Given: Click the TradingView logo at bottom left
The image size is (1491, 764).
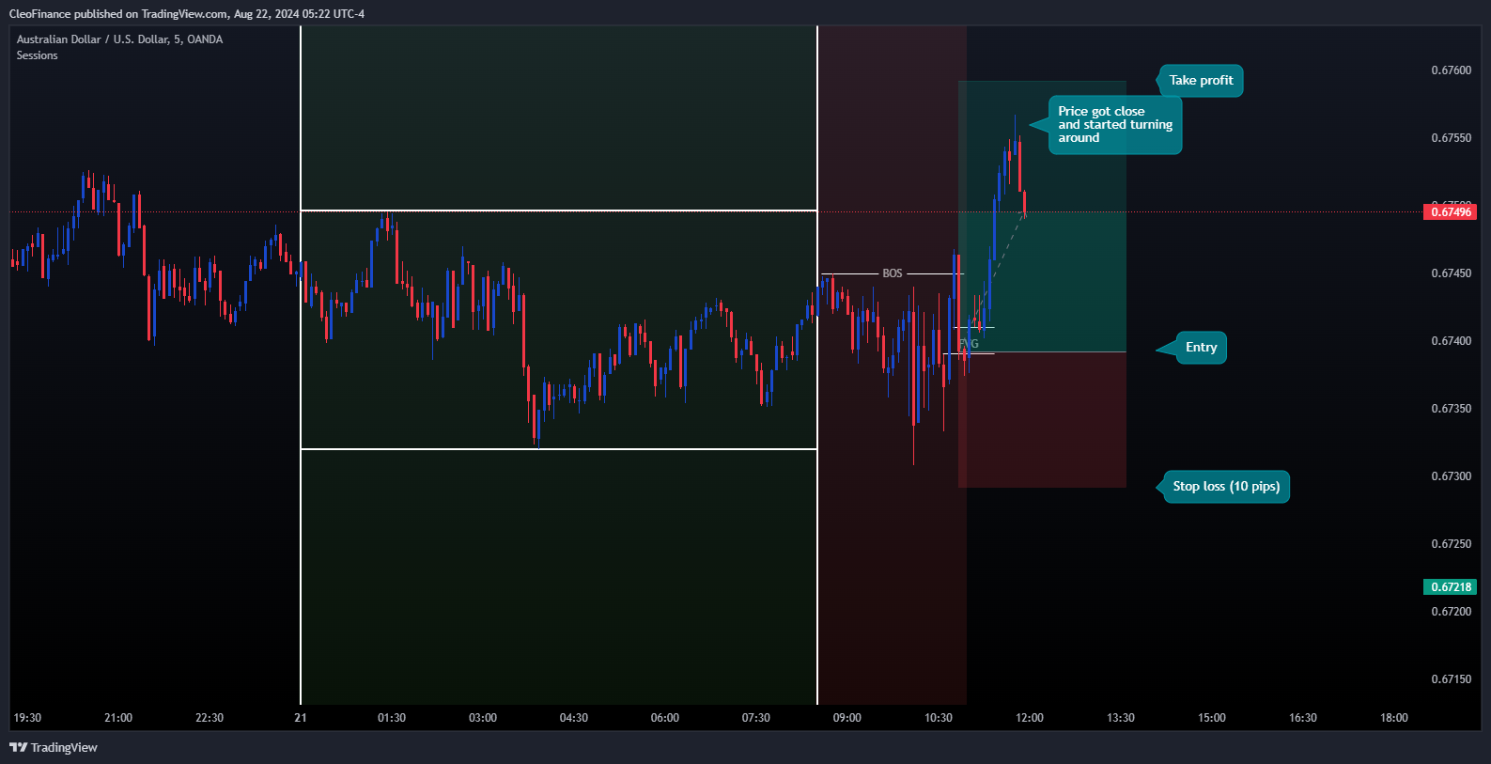Looking at the screenshot, I should 54,747.
